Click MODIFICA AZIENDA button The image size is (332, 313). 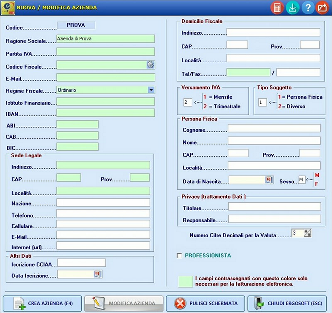(124, 303)
